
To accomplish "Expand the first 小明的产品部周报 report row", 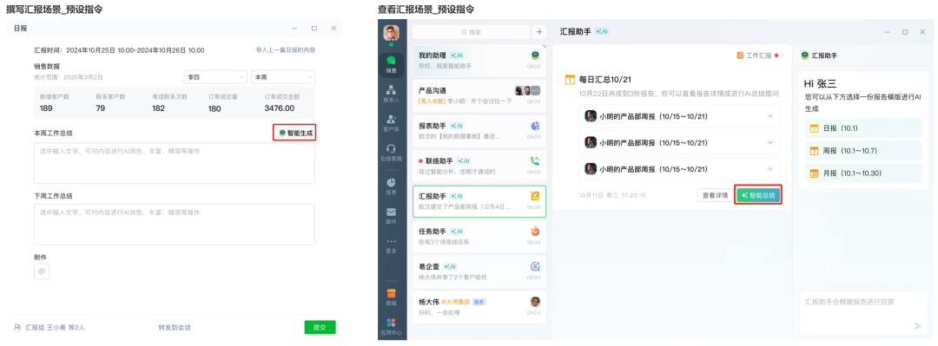I will click(770, 116).
